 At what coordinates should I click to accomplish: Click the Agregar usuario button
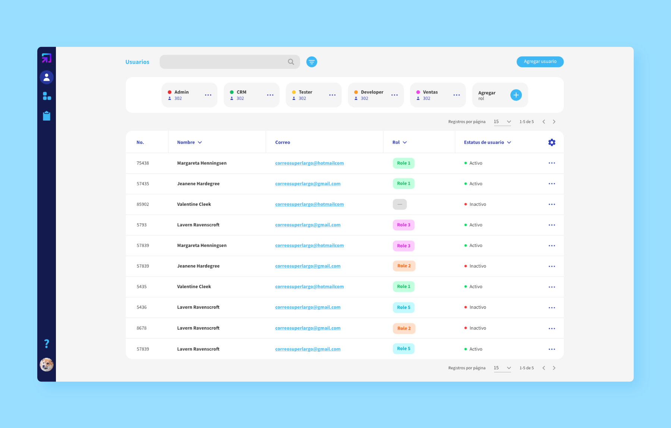[540, 62]
